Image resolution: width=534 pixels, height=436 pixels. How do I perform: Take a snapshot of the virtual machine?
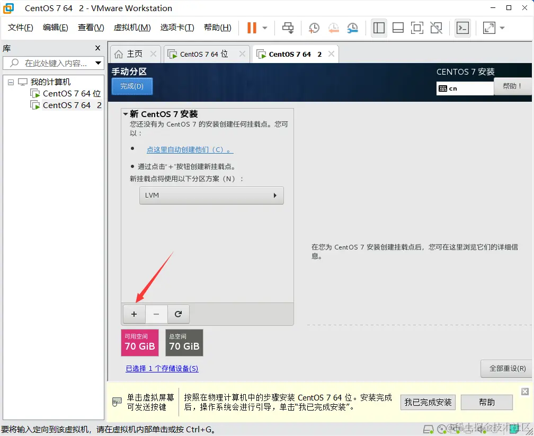(x=314, y=28)
